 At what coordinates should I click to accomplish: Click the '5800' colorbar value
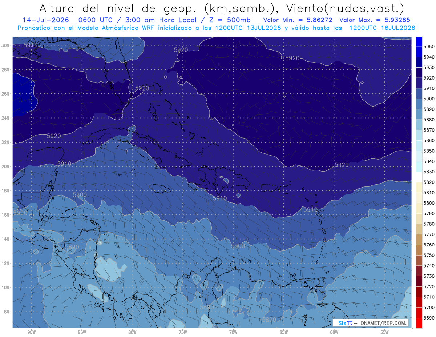pos(429,203)
